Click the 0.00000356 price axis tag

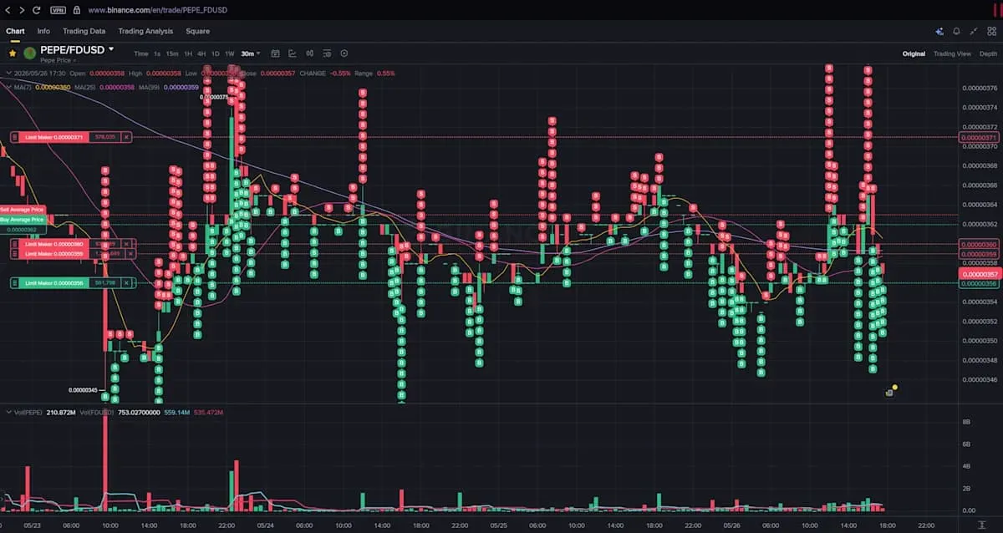click(979, 283)
